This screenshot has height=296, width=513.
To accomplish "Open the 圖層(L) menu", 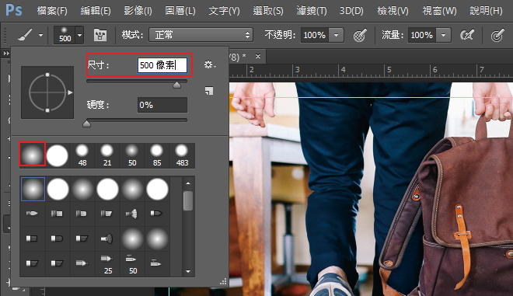I will 180,11.
